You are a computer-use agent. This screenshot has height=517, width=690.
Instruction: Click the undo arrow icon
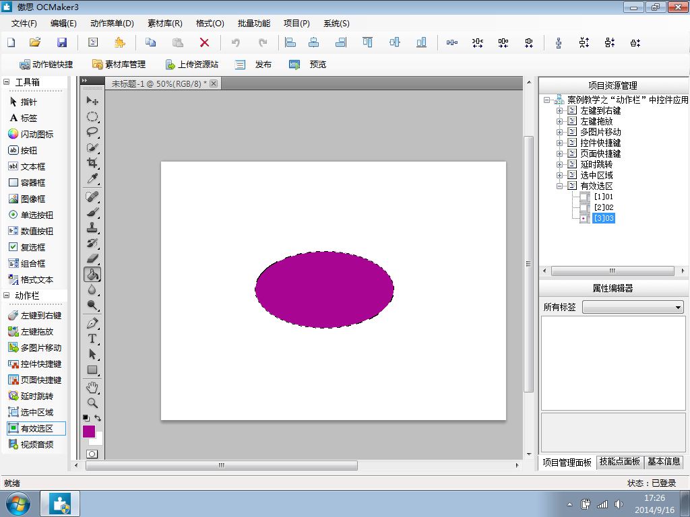coord(236,42)
